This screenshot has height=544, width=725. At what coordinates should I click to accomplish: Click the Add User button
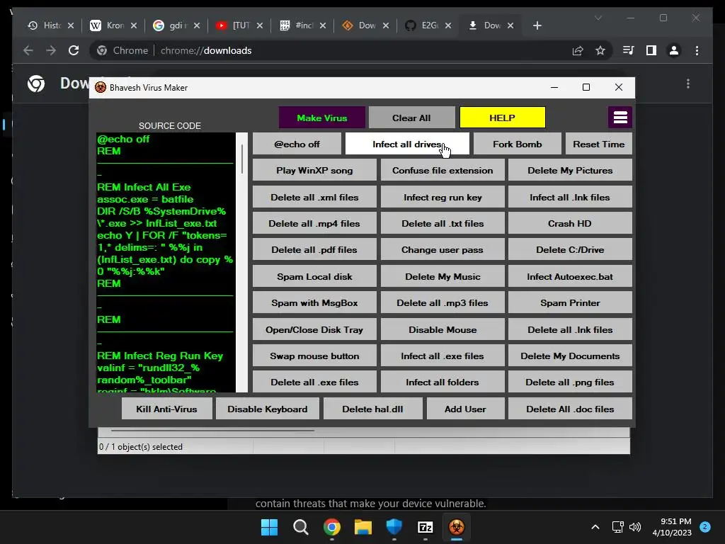[465, 409]
